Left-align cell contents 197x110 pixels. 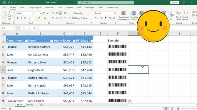pyautogui.click(x=53, y=18)
